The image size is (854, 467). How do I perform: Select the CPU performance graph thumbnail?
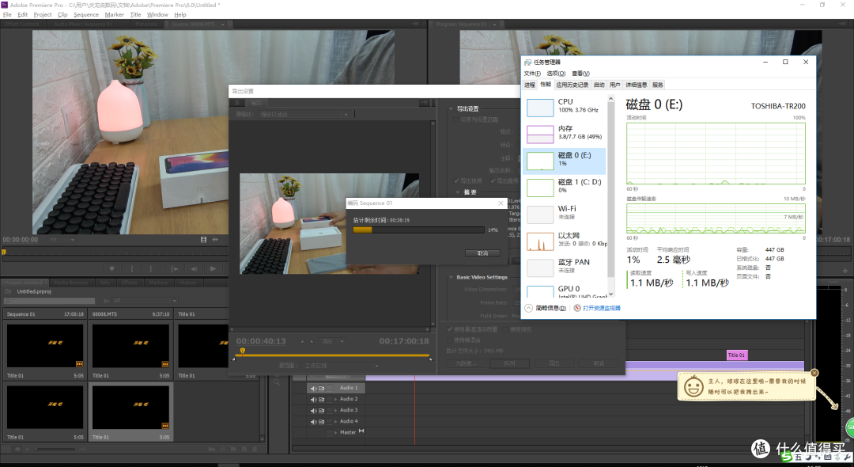click(540, 108)
